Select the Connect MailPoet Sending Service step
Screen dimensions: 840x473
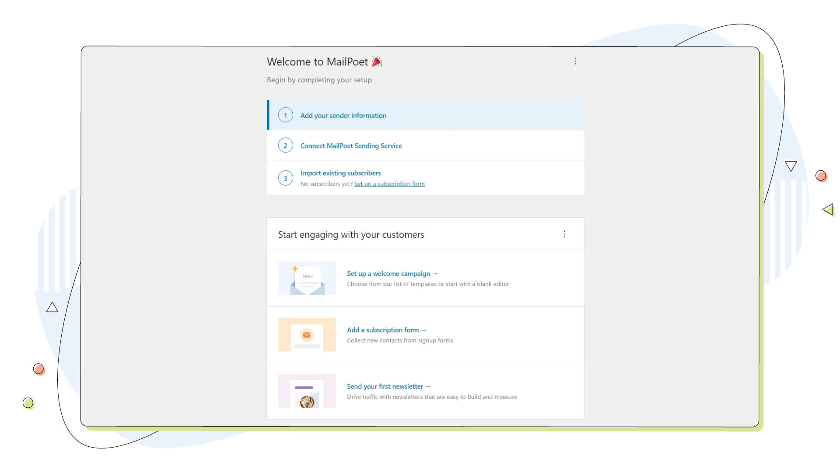click(350, 145)
